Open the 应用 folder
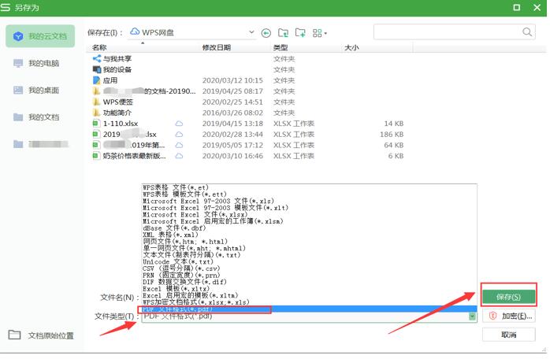Screen dimensions: 550x359 pos(106,80)
